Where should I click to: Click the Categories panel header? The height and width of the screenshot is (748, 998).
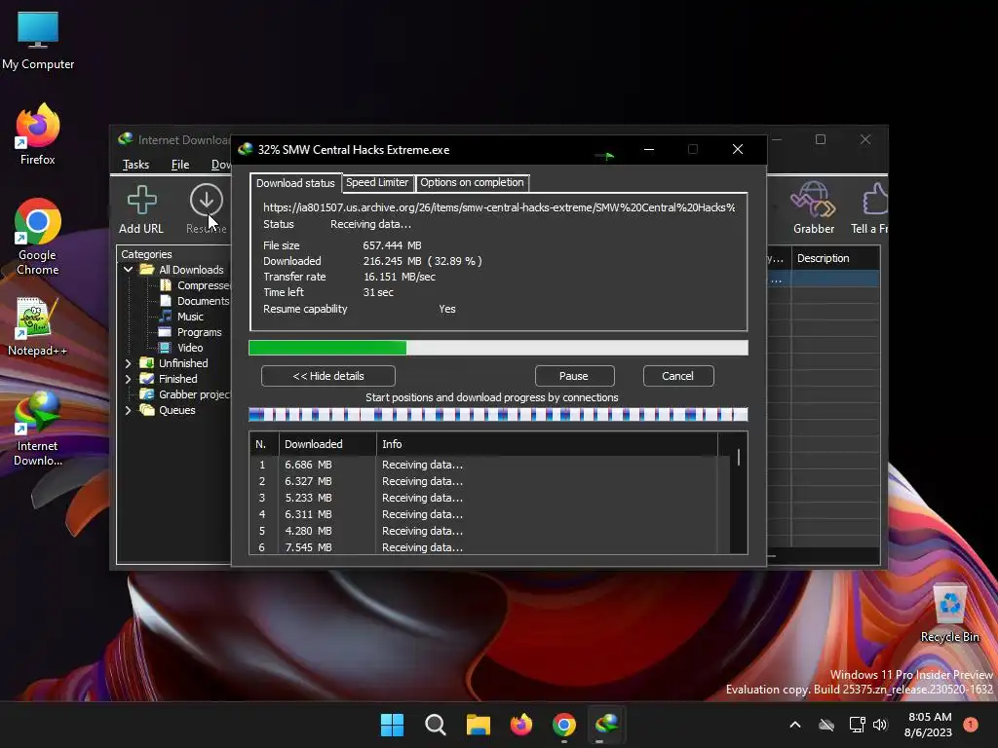click(146, 254)
